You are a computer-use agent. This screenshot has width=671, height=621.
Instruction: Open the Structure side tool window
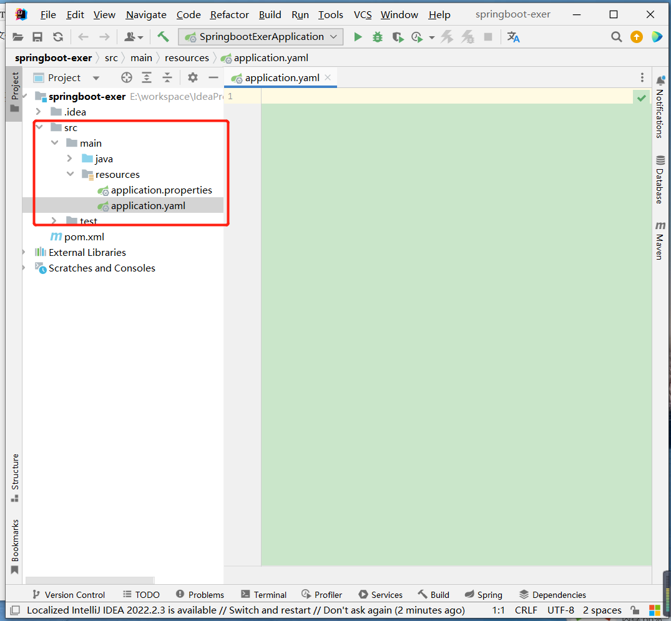click(x=15, y=477)
